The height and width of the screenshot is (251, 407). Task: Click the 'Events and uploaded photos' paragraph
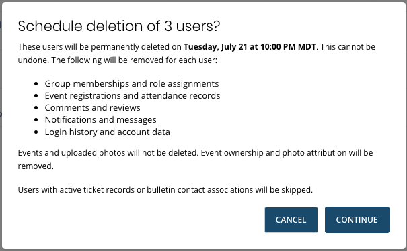pyautogui.click(x=195, y=159)
